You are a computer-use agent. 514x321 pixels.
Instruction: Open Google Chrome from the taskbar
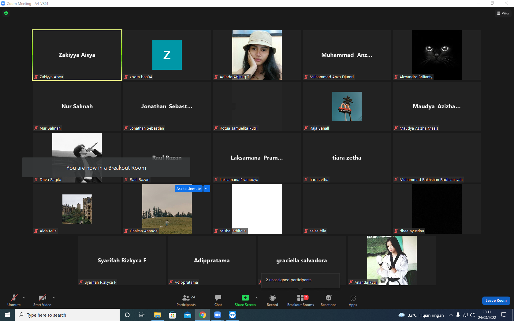203,315
